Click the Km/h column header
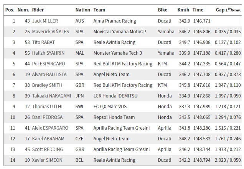 183,10
